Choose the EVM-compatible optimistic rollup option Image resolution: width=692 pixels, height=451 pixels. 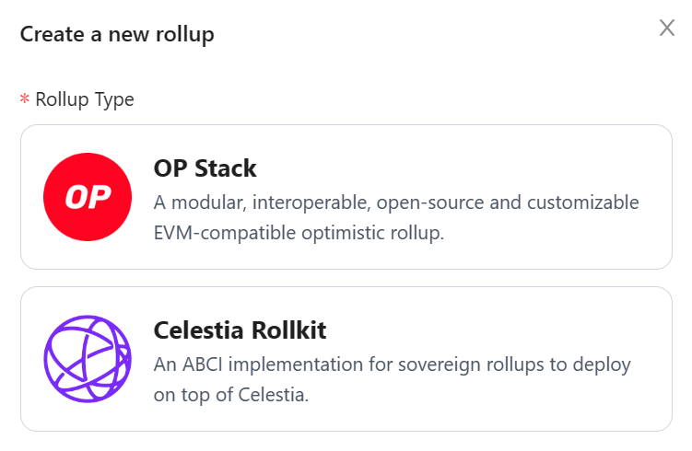coord(346,197)
